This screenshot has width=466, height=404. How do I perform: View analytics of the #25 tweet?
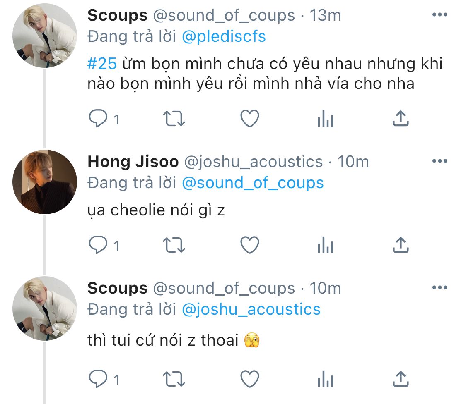pyautogui.click(x=326, y=118)
